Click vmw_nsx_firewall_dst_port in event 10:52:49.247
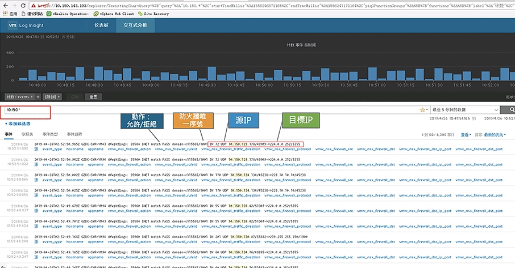The image size is (515, 268). point(479,257)
